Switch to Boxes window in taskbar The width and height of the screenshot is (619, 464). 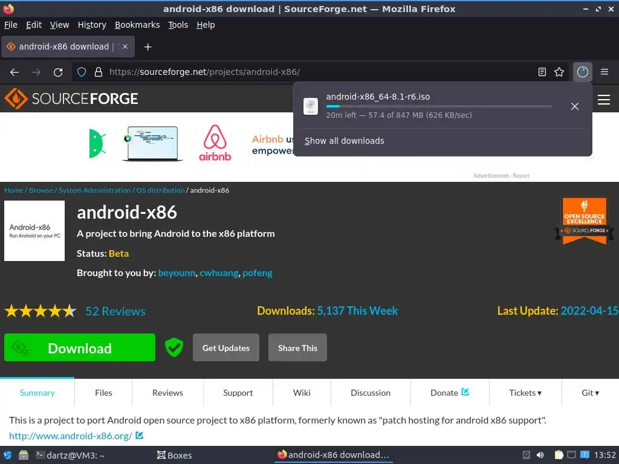coord(174,455)
